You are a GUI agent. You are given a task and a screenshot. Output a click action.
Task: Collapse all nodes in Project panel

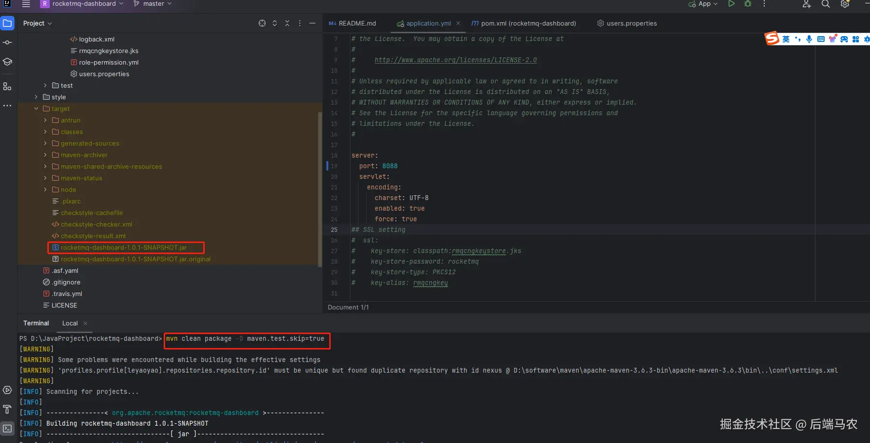(287, 23)
